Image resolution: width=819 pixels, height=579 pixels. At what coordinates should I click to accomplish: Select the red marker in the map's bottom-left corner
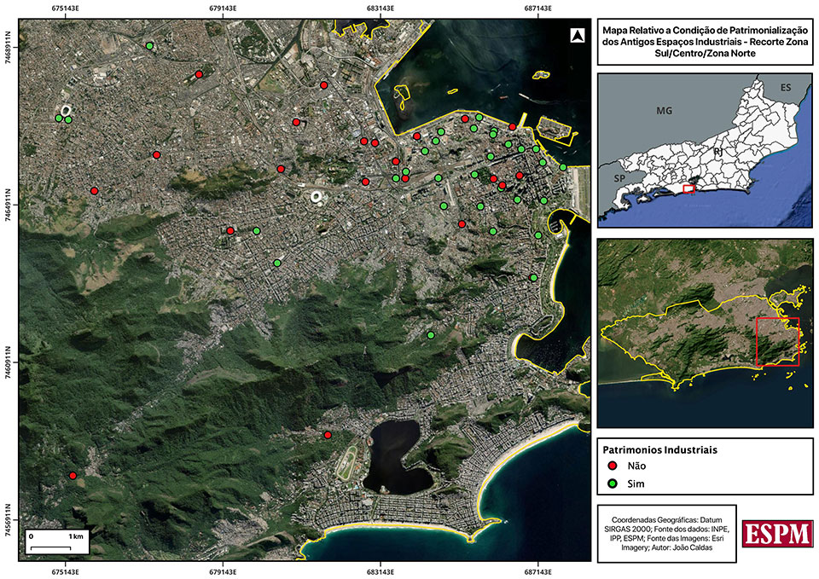point(73,475)
